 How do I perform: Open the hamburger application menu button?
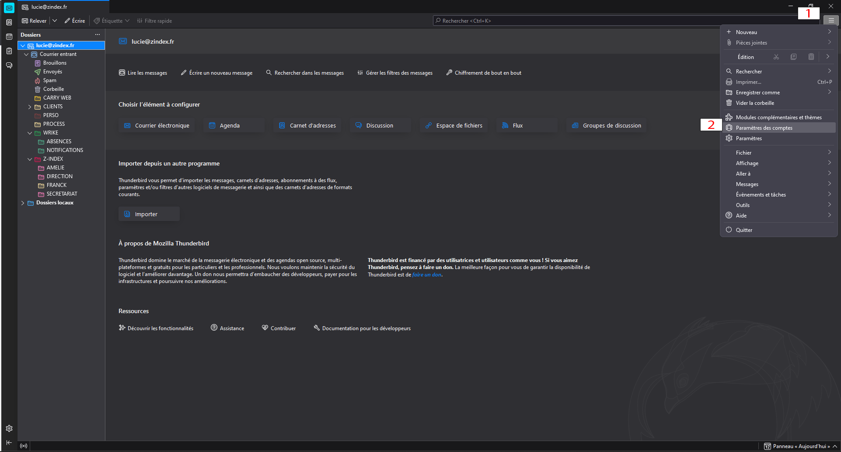831,21
